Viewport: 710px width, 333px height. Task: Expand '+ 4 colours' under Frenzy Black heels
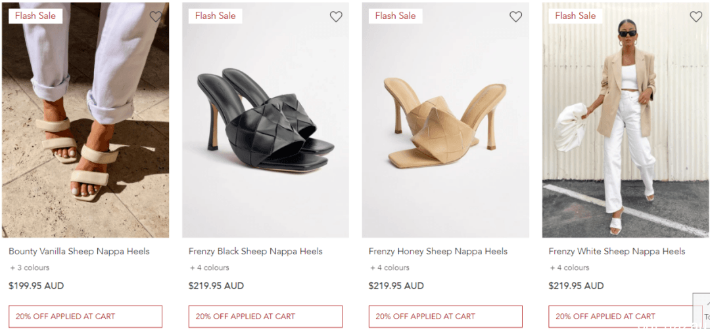(210, 267)
